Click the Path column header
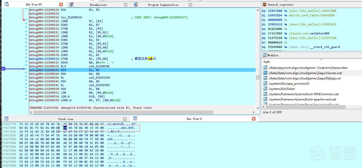The width and height of the screenshot is (362, 168). (x=267, y=62)
